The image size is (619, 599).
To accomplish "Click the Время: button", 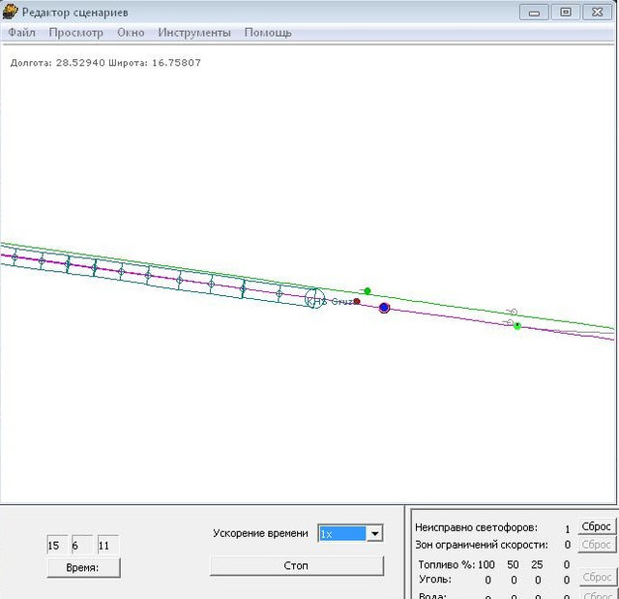I will (83, 568).
